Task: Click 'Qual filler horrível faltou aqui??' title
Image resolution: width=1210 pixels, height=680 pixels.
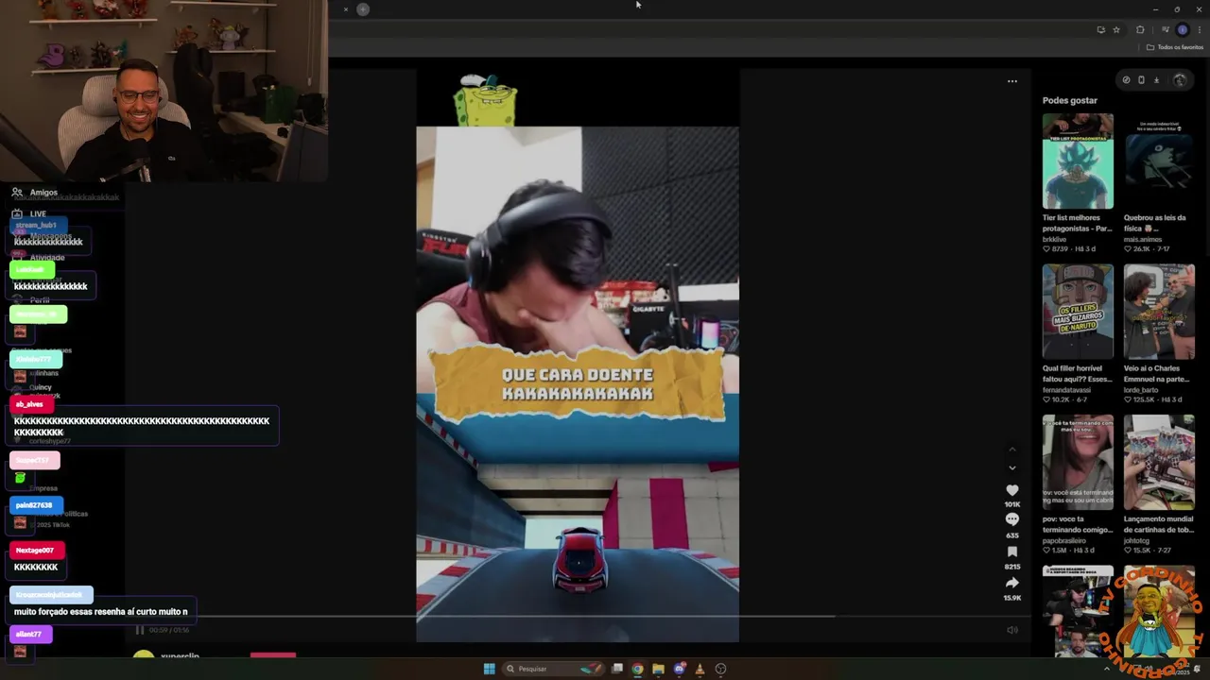Action: click(1078, 374)
